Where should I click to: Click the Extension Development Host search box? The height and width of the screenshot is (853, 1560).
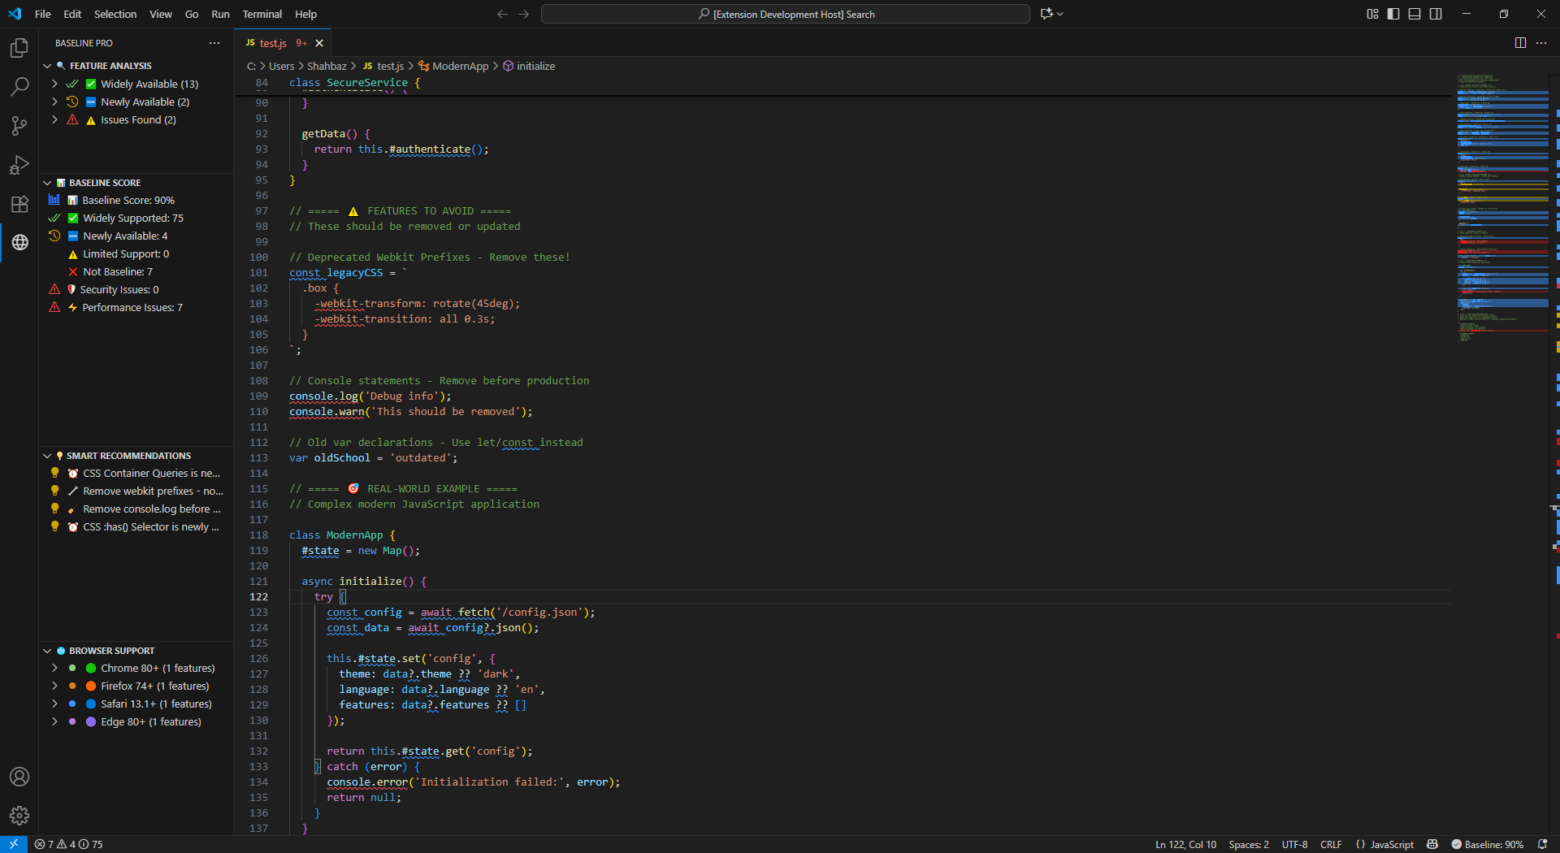pos(785,14)
